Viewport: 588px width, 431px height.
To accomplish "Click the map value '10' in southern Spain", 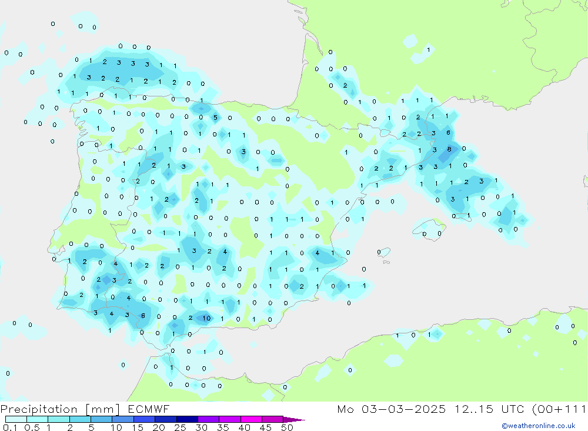I will (x=206, y=318).
